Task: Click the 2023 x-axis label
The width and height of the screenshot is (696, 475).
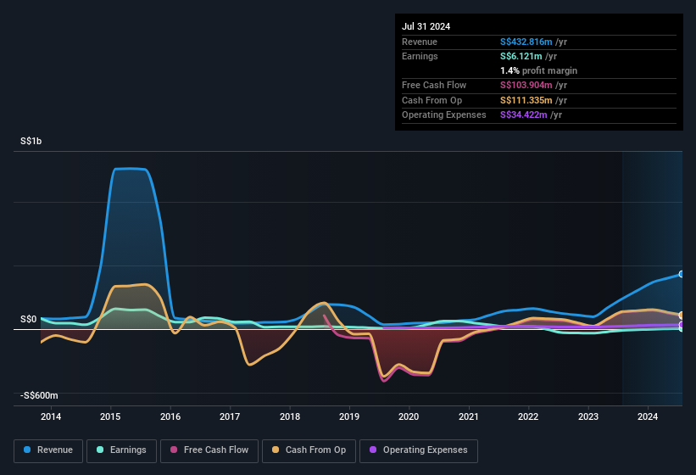Action: [x=588, y=416]
